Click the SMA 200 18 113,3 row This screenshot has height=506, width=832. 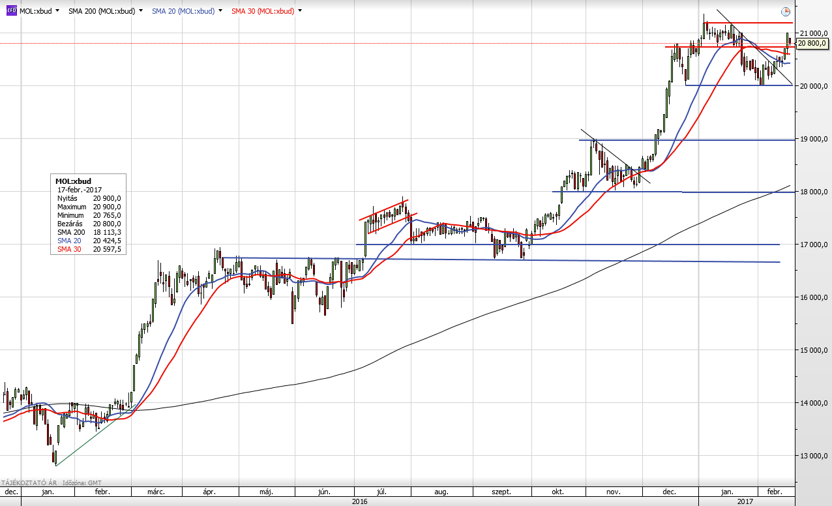[89, 232]
